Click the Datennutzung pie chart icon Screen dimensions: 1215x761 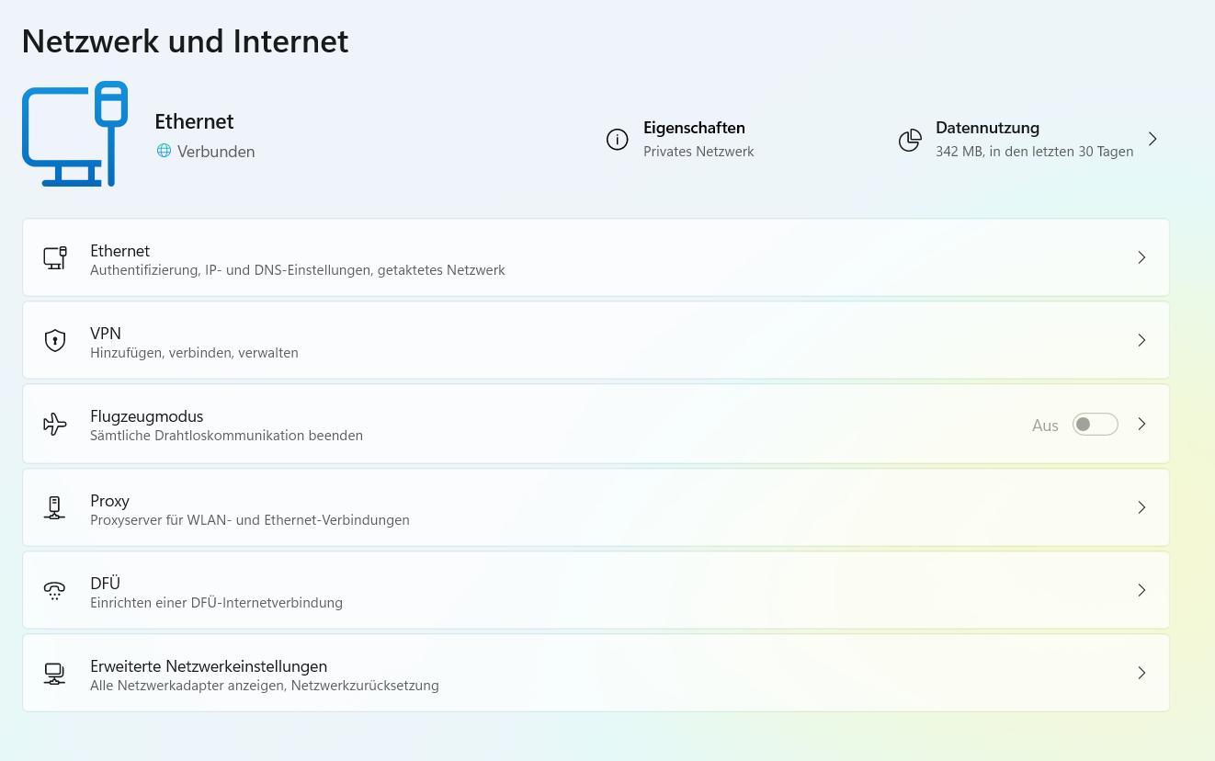910,140
